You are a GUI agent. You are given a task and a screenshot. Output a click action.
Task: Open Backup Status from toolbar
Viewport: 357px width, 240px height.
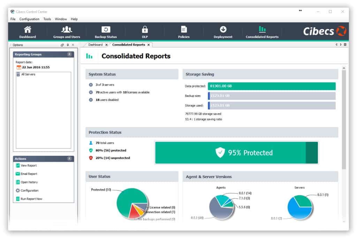106,32
